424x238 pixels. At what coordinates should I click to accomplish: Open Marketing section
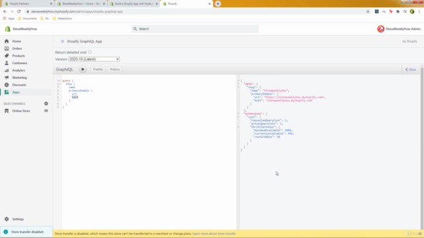click(x=19, y=78)
